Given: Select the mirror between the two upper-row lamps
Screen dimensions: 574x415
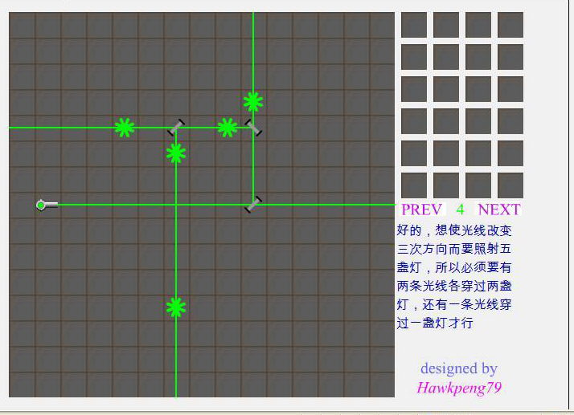Looking at the screenshot, I should pyautogui.click(x=176, y=128).
